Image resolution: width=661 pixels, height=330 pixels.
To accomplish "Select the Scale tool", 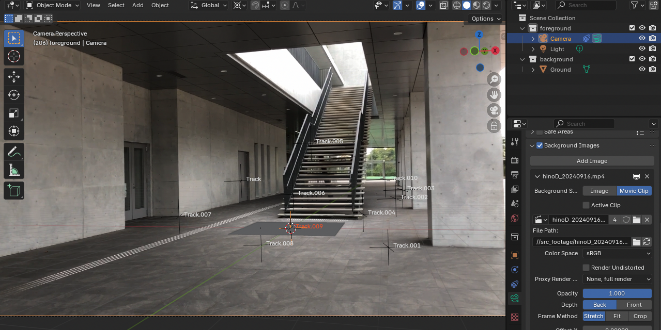I will point(14,113).
